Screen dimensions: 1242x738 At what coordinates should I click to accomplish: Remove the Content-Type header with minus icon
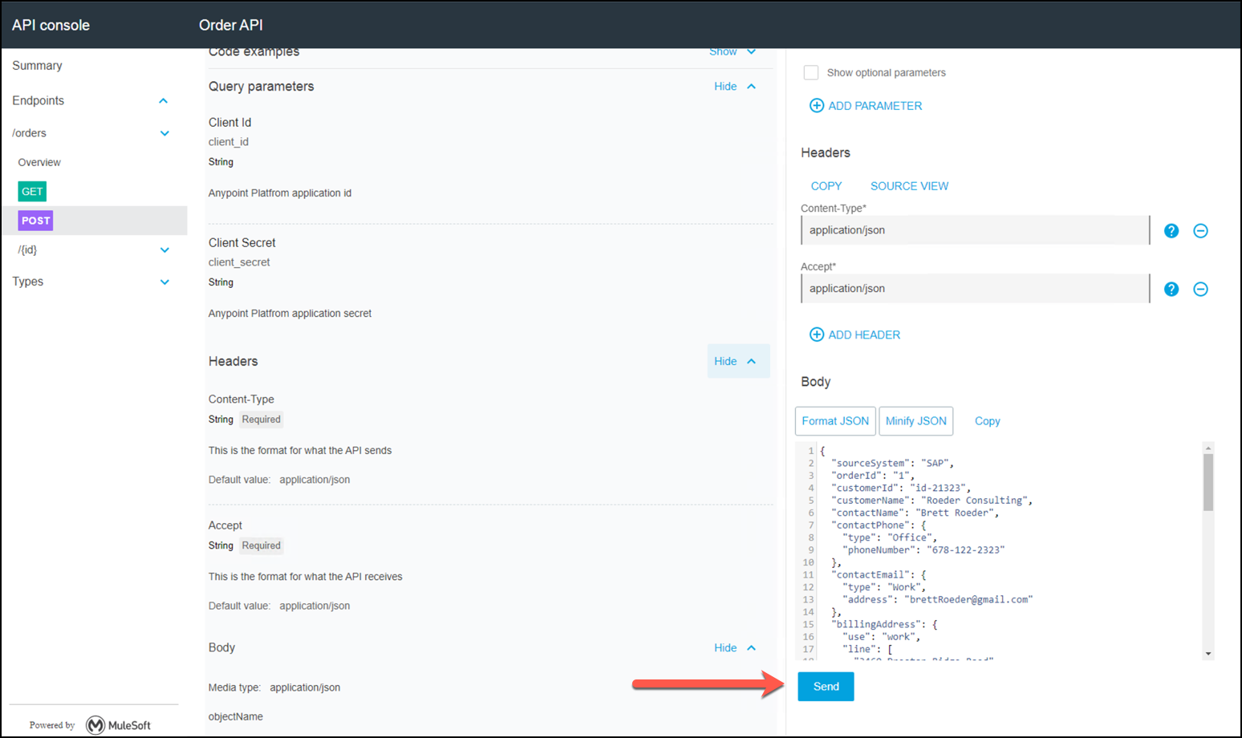click(x=1200, y=231)
